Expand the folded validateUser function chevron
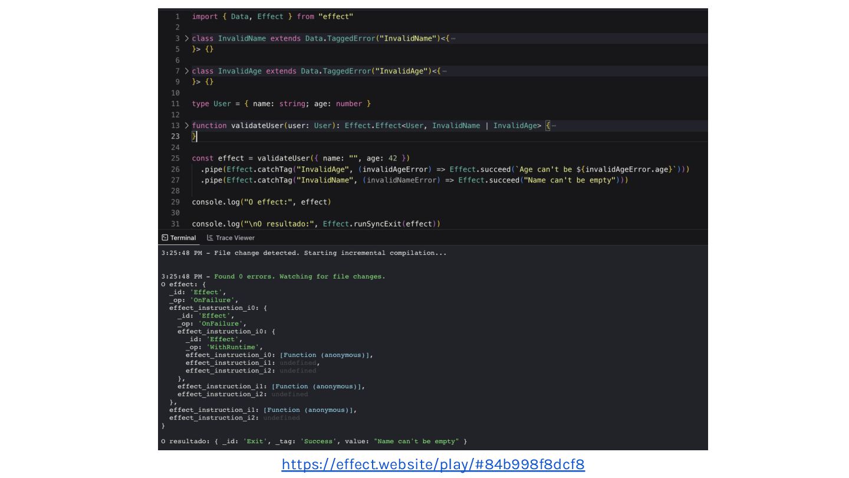 187,126
